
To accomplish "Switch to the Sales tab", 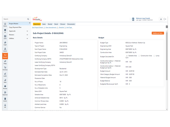I will [44, 24].
